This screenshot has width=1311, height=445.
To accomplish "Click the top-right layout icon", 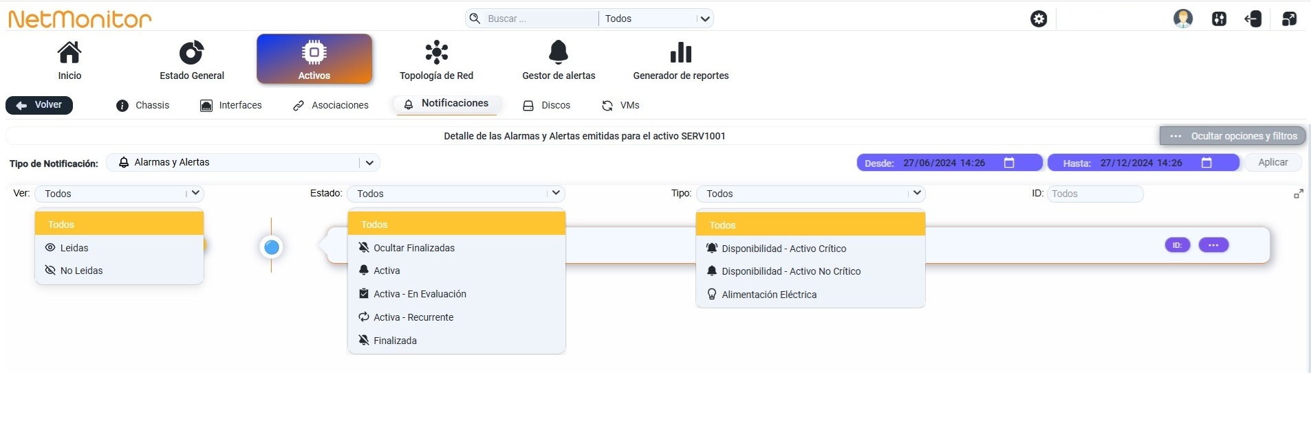I will click(1289, 19).
